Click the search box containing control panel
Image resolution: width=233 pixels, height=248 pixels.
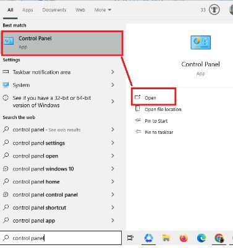click(x=61, y=238)
